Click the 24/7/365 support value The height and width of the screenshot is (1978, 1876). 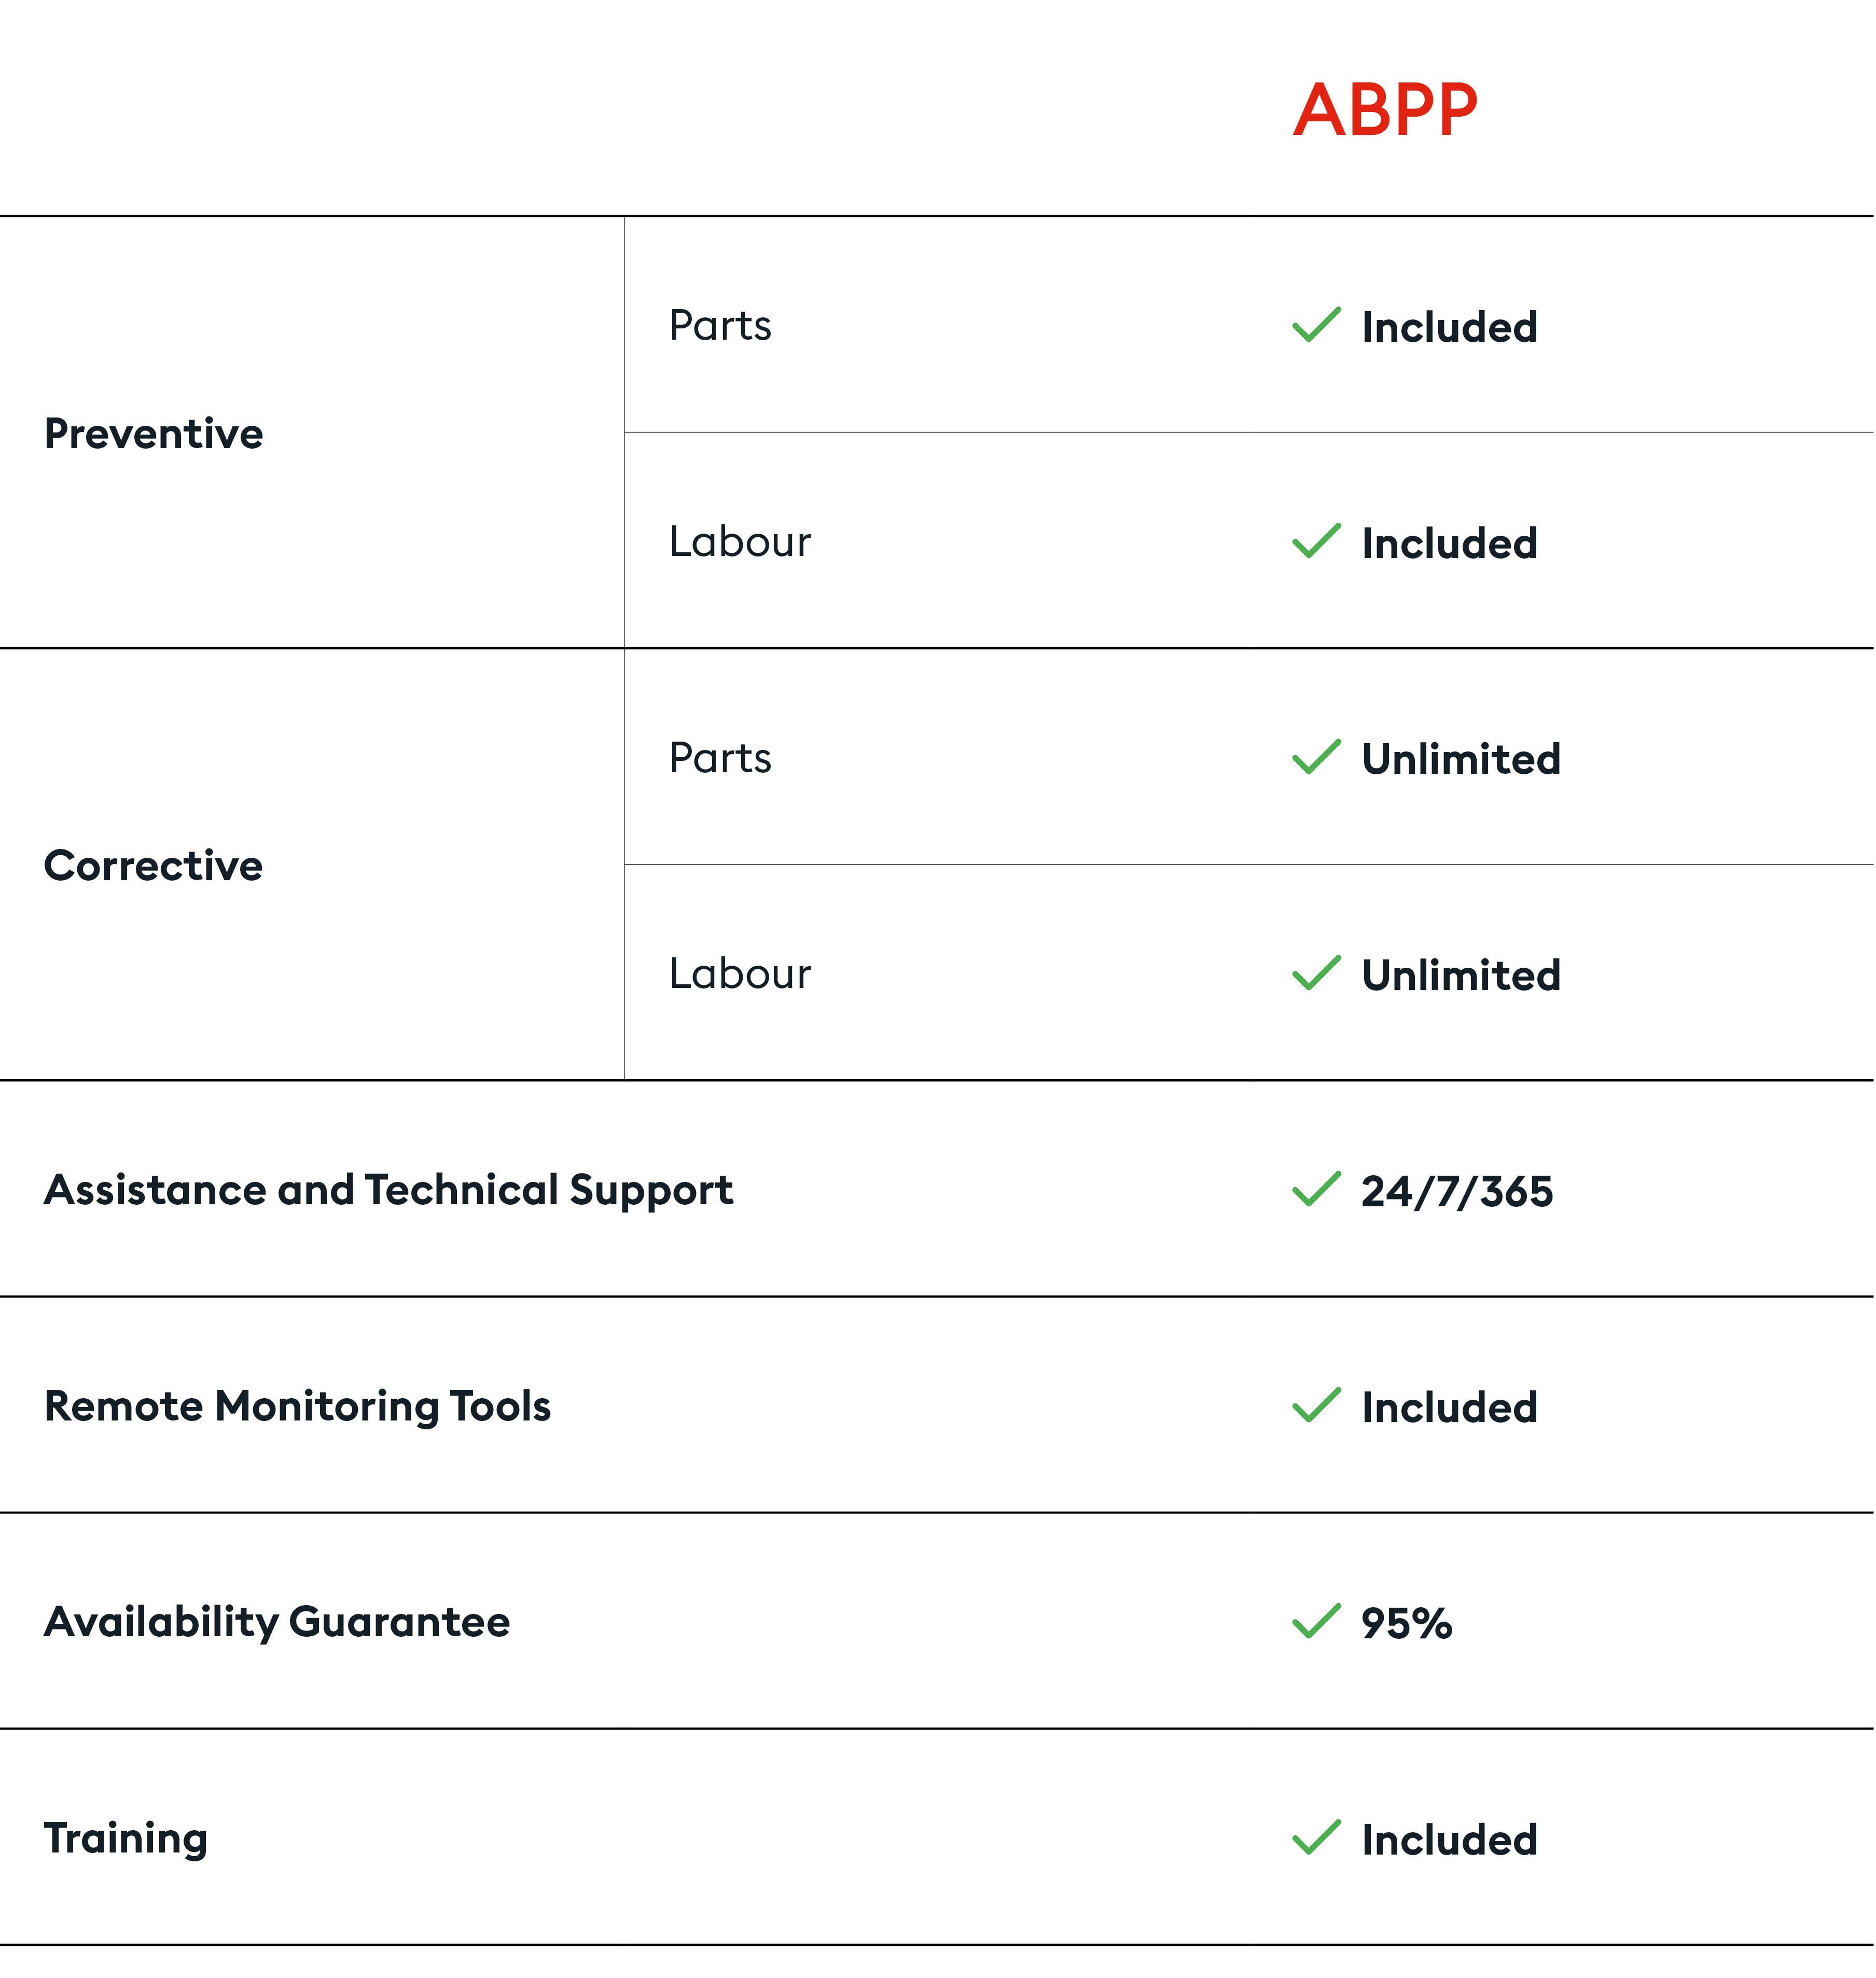[x=1457, y=1192]
